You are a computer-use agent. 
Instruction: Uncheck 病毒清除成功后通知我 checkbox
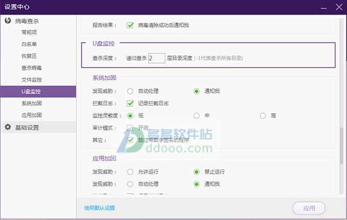tap(130, 25)
